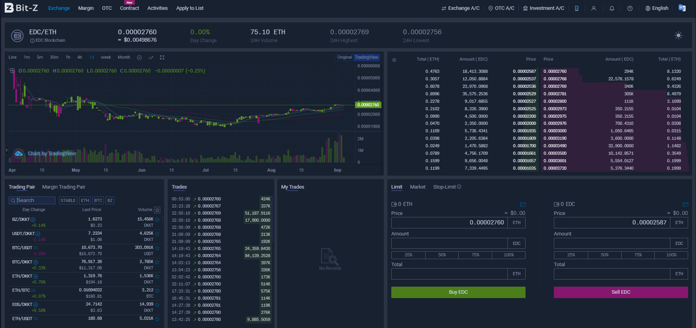Viewport: 696px width, 328px height.
Task: Expand the chart's collapsed left side panel arrow
Action: pyautogui.click(x=6, y=150)
